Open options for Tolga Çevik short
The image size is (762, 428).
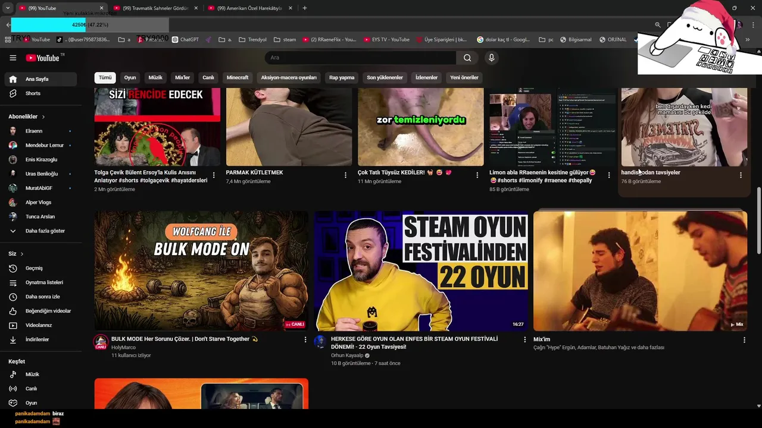(x=214, y=175)
